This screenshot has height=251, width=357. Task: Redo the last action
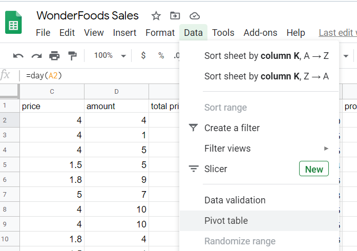pos(36,55)
